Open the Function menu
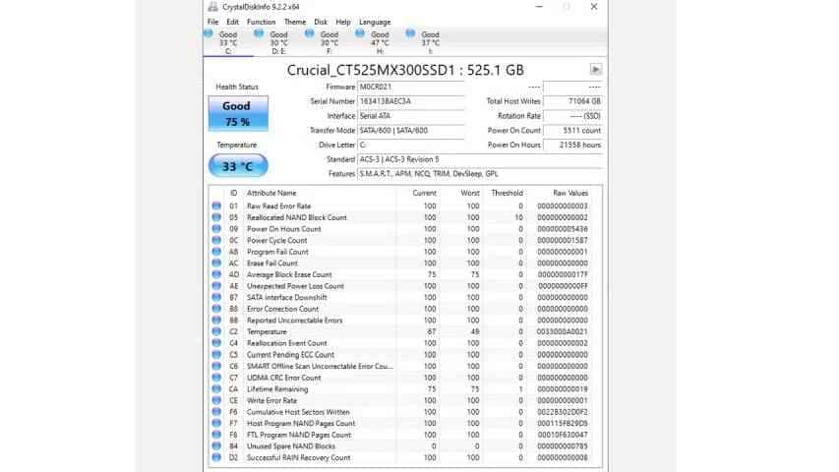839x472 pixels. (261, 22)
